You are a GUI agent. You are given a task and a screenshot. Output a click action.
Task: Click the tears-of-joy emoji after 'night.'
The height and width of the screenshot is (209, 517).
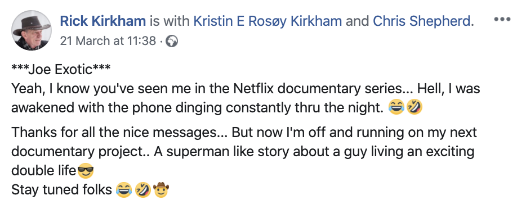point(396,107)
